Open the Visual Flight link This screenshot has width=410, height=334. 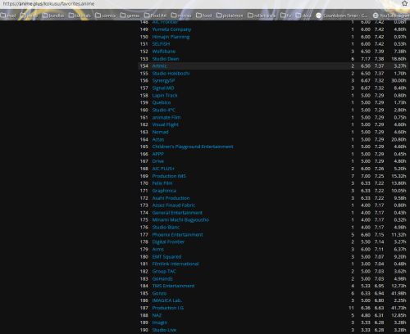165,124
